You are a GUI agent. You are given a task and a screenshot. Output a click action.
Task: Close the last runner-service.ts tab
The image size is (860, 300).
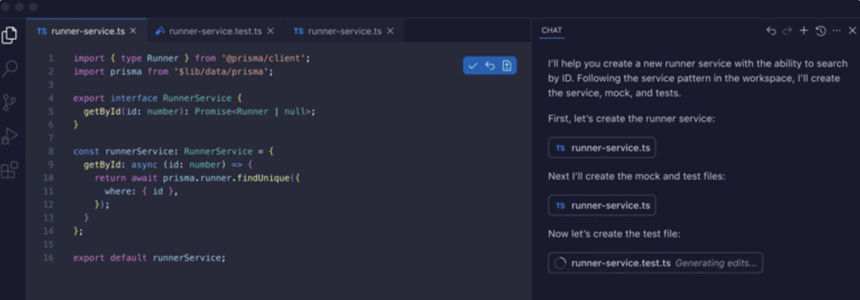(390, 31)
